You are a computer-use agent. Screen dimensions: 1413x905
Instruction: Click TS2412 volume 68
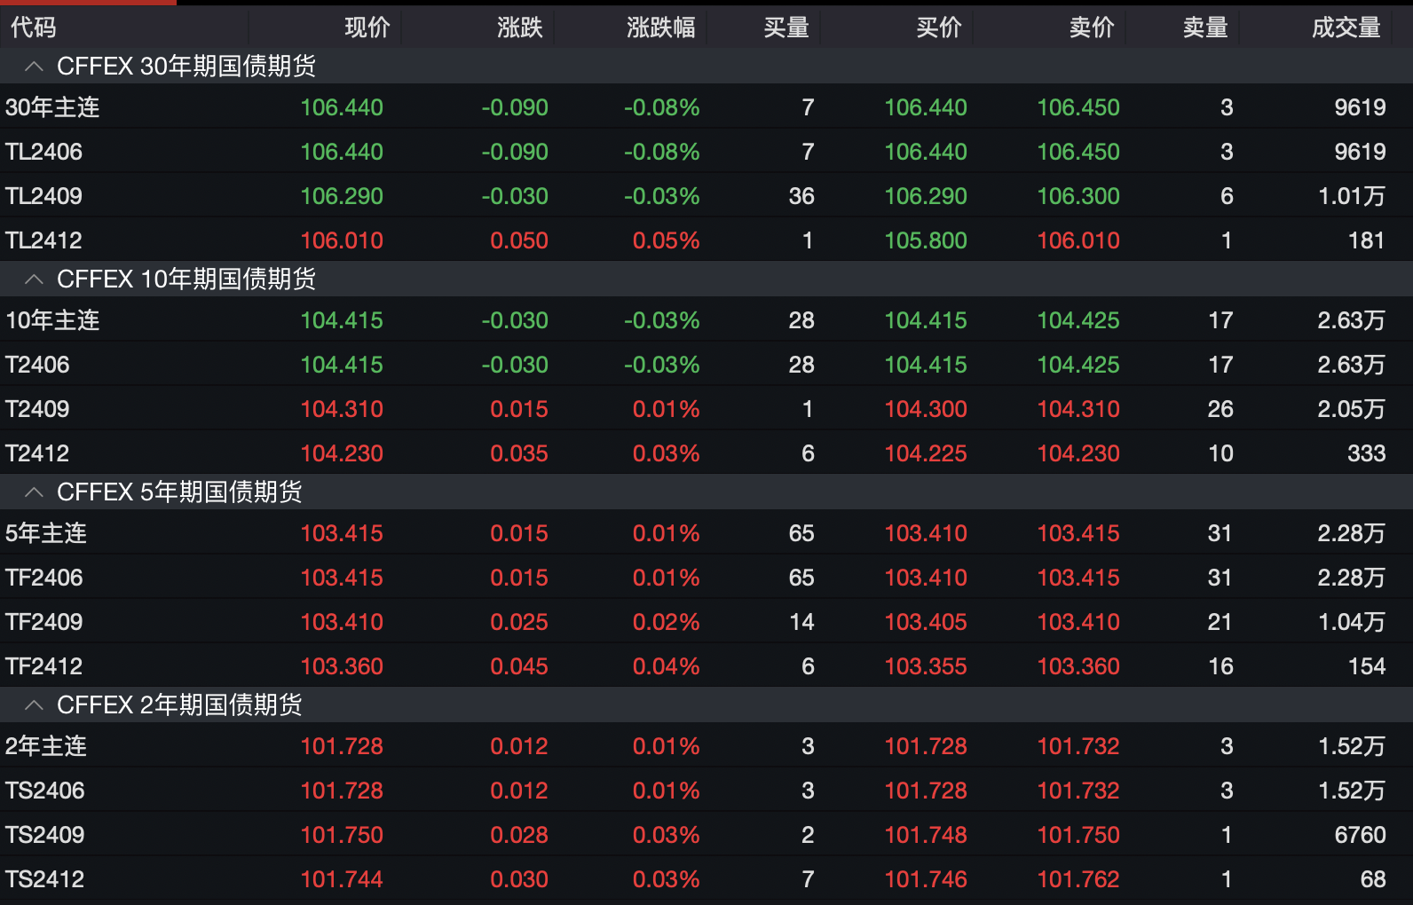point(1373,879)
